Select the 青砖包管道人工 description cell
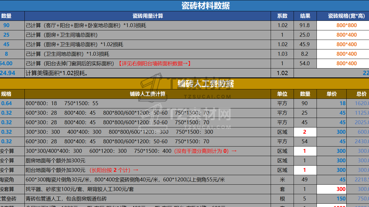The width and height of the screenshot is (369, 207). [x=148, y=199]
